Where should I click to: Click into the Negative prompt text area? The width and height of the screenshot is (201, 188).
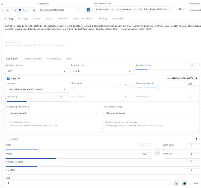click(102, 46)
